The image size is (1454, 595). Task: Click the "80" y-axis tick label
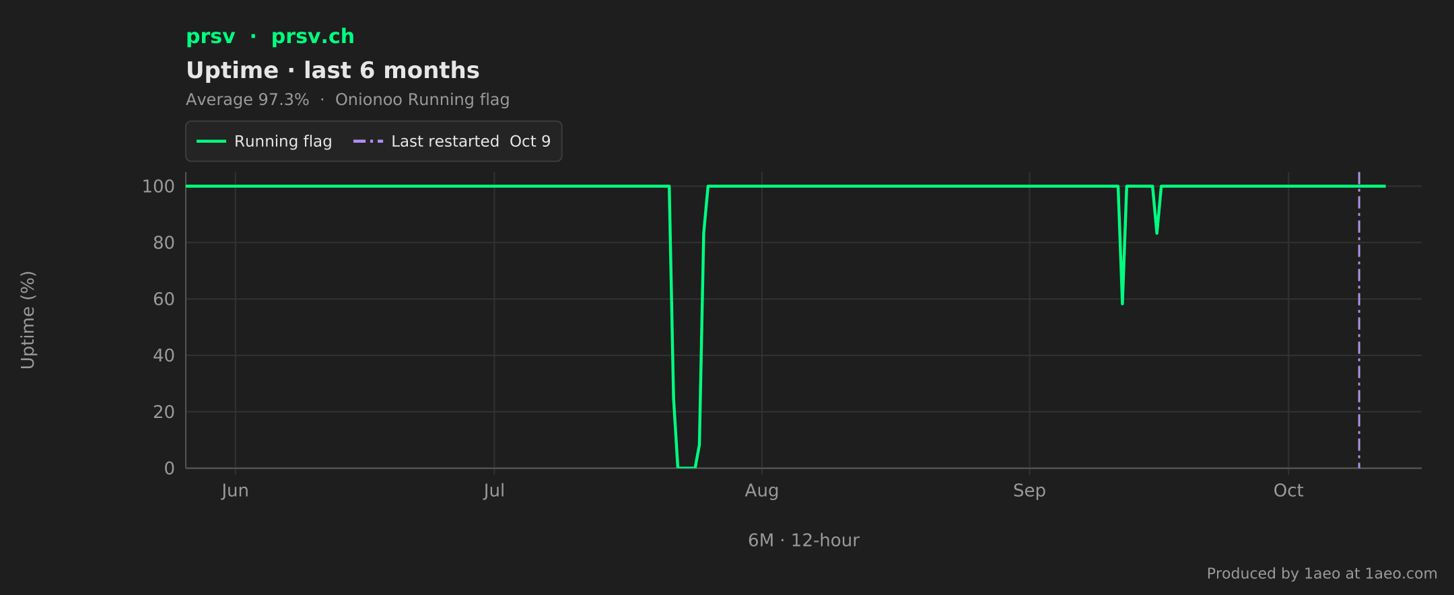[164, 242]
